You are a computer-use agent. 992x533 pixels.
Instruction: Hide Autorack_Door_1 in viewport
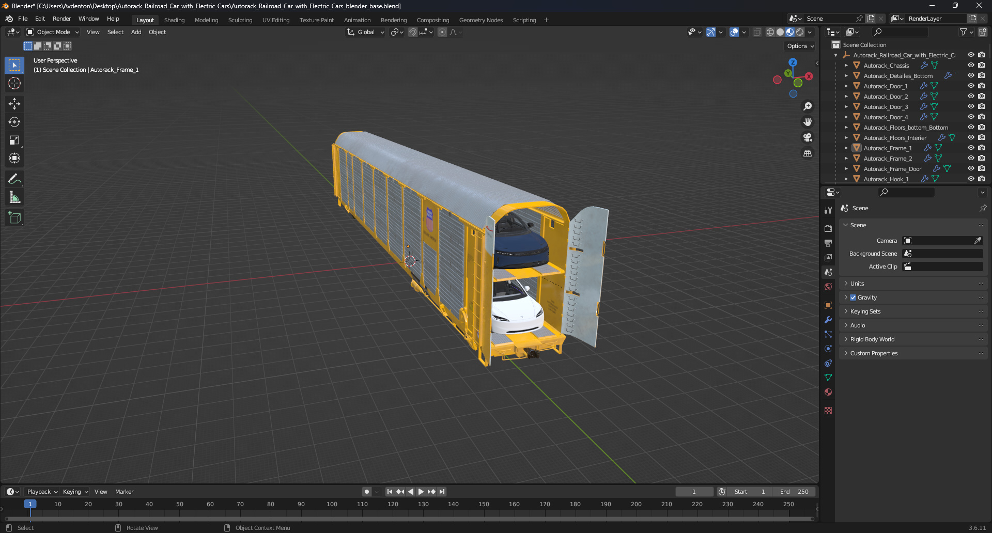[971, 86]
